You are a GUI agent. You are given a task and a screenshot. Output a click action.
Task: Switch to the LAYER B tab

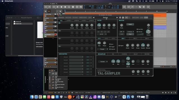(76, 21)
